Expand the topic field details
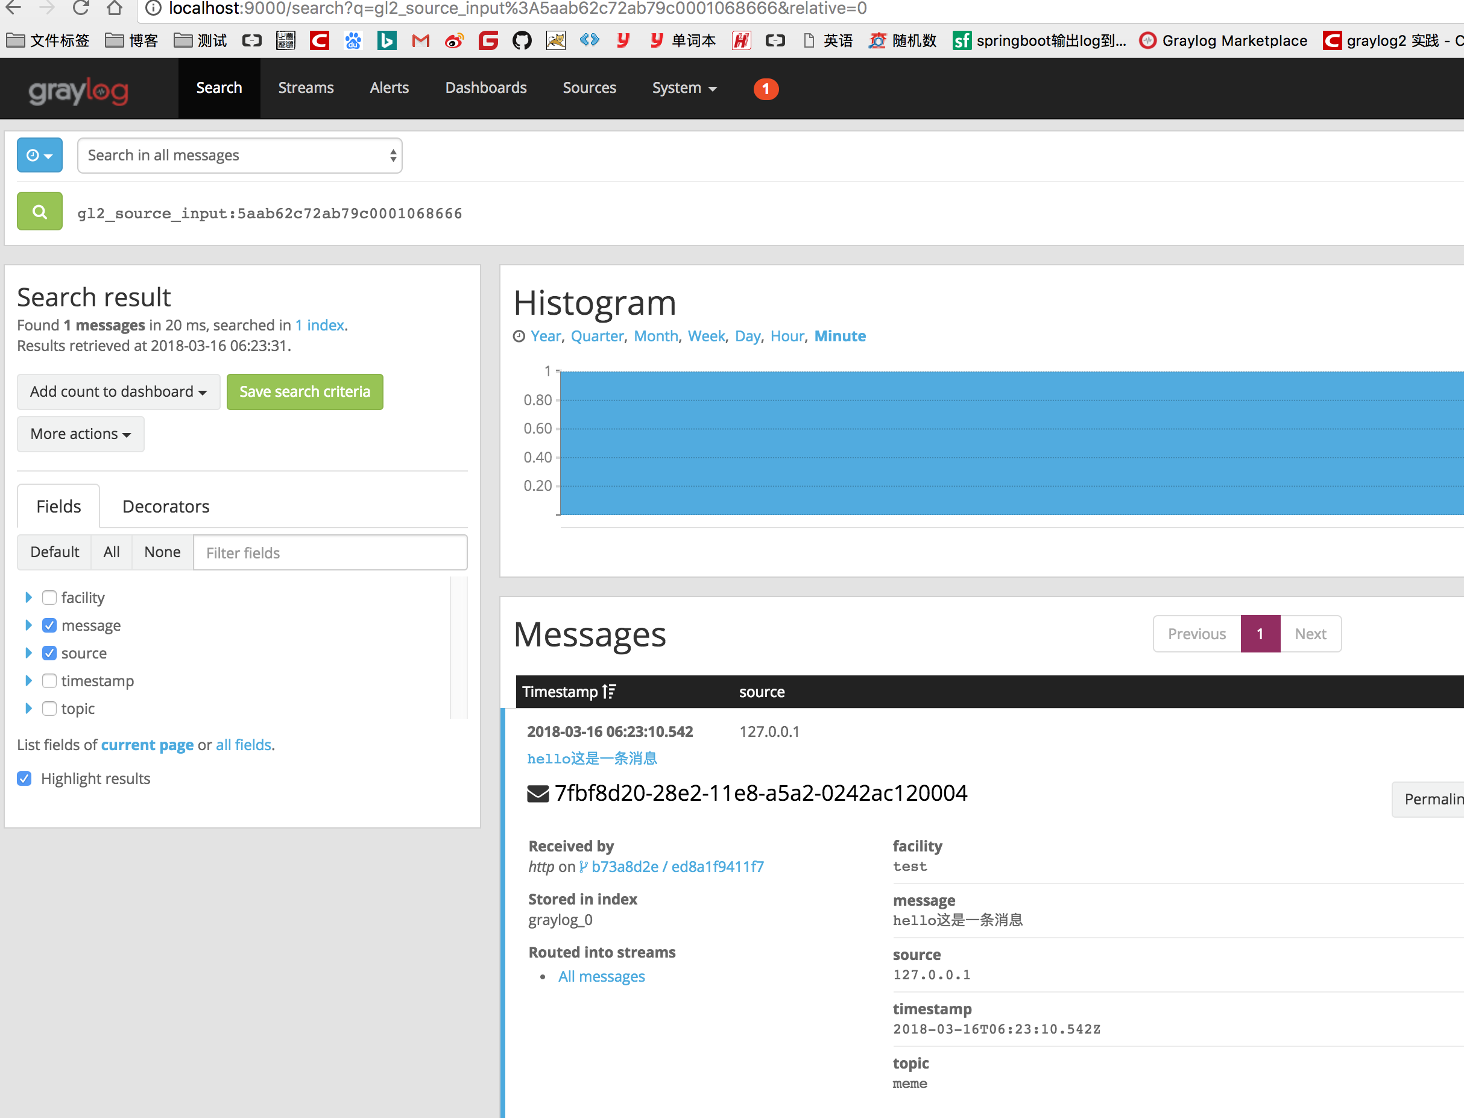 coord(28,708)
